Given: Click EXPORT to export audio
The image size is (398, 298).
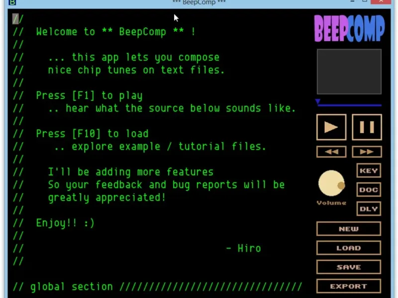Looking at the screenshot, I should tap(349, 286).
